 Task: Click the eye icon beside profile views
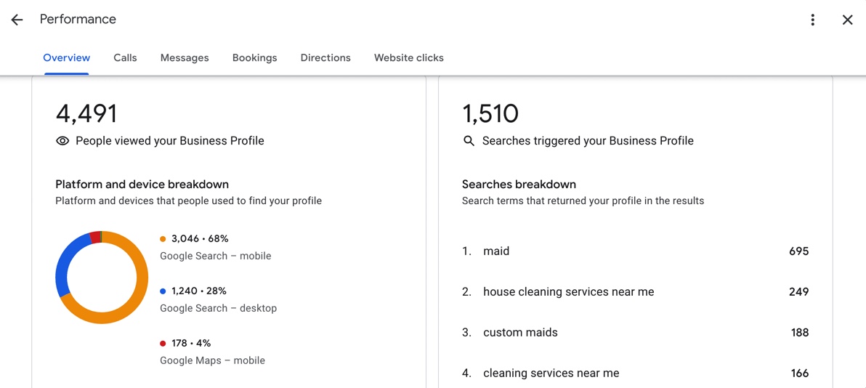[62, 141]
